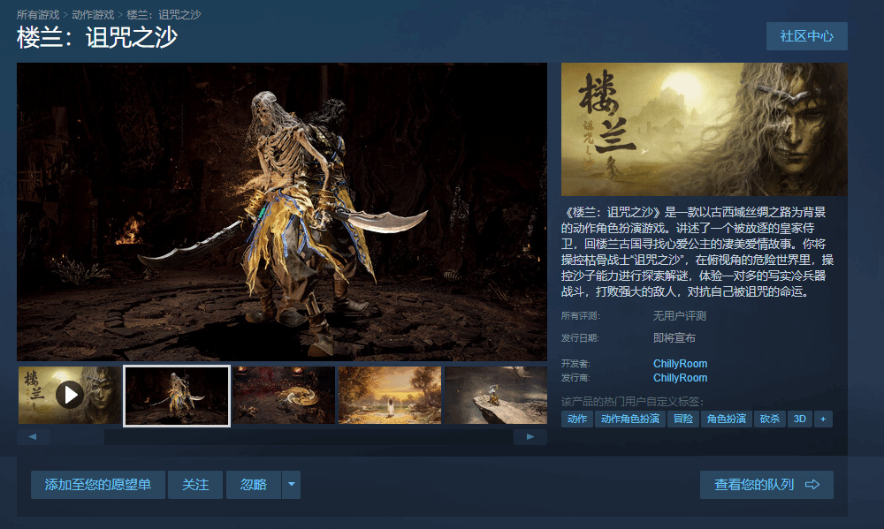The width and height of the screenshot is (884, 529).
Task: Open 查看您的队列 queue button
Action: pos(766,485)
